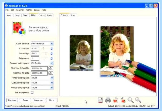Switch to the Input tab

pyautogui.click(x=9, y=15)
